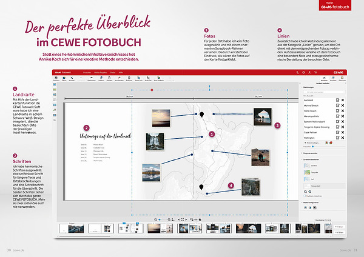Click the add Seiten button
The width and height of the screenshot is (364, 257).
coord(339,227)
